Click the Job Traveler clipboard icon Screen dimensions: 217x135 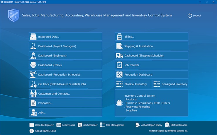point(119,65)
